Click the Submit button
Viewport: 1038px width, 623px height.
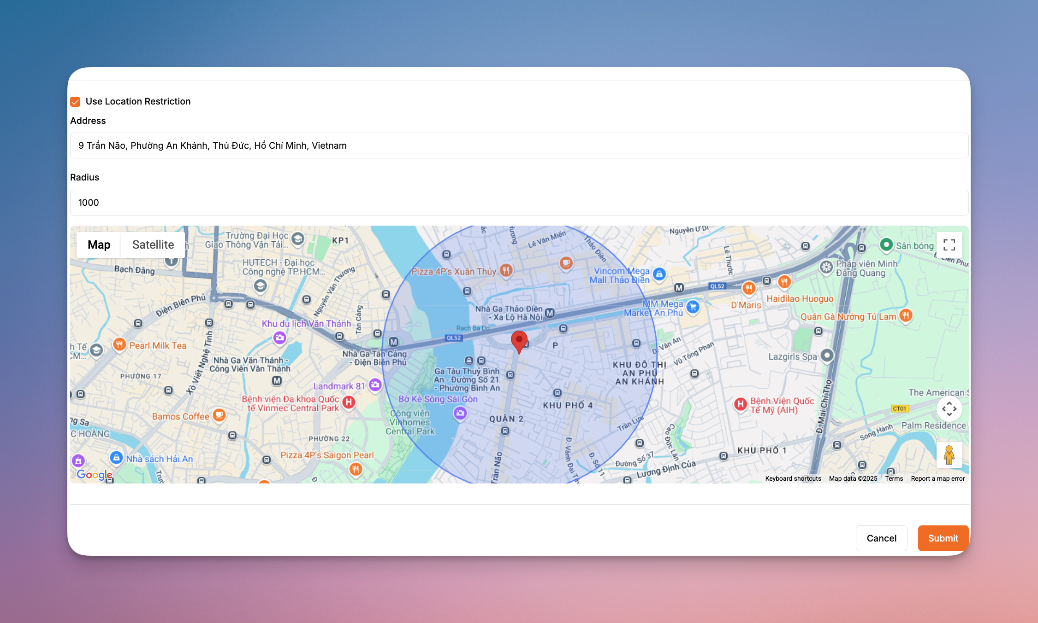(x=943, y=538)
